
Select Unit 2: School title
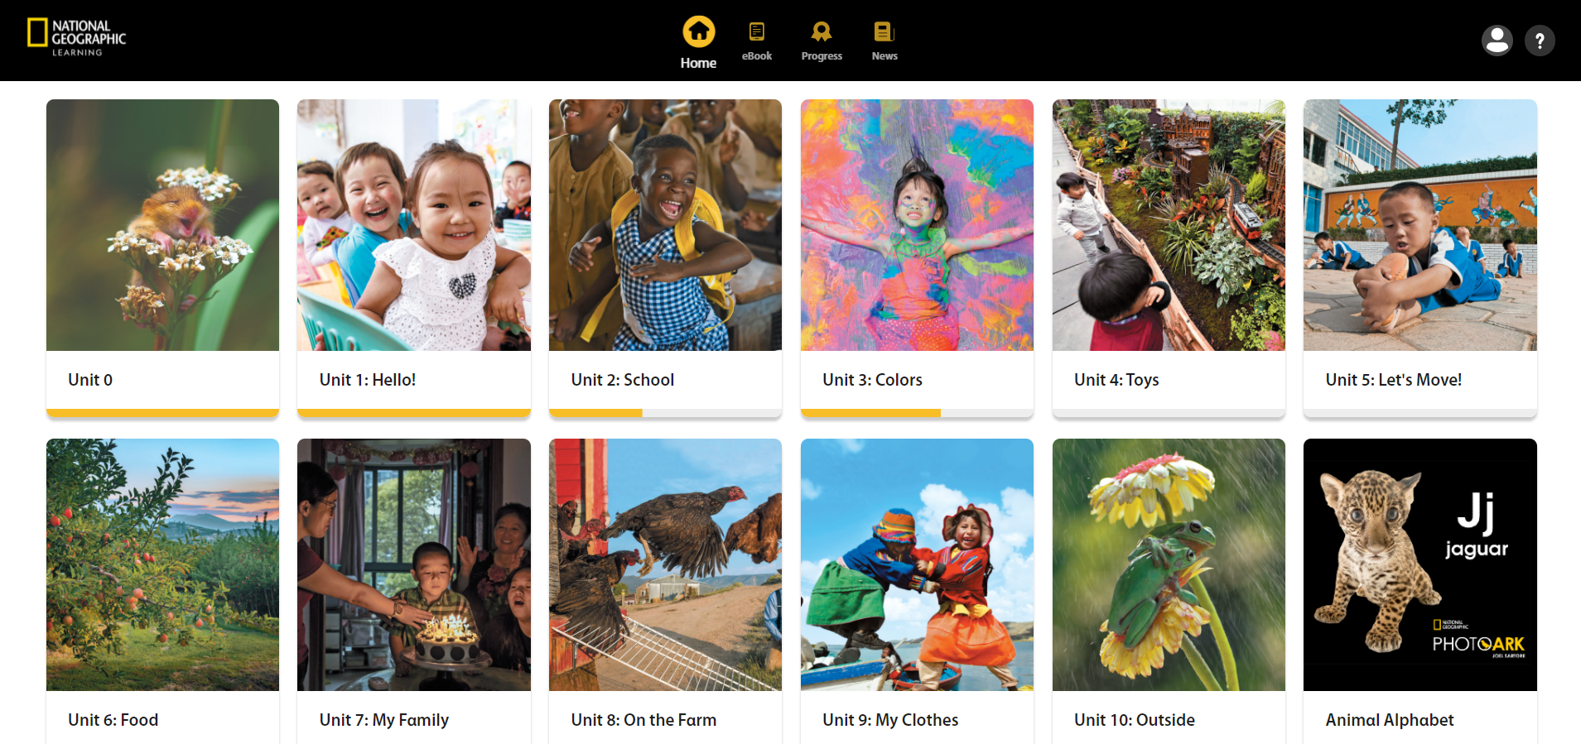(x=623, y=380)
